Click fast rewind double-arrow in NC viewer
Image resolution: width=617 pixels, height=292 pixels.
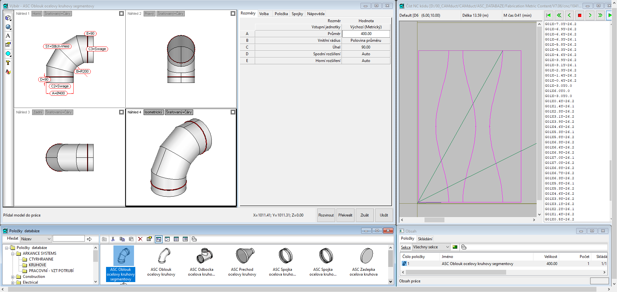pos(559,15)
